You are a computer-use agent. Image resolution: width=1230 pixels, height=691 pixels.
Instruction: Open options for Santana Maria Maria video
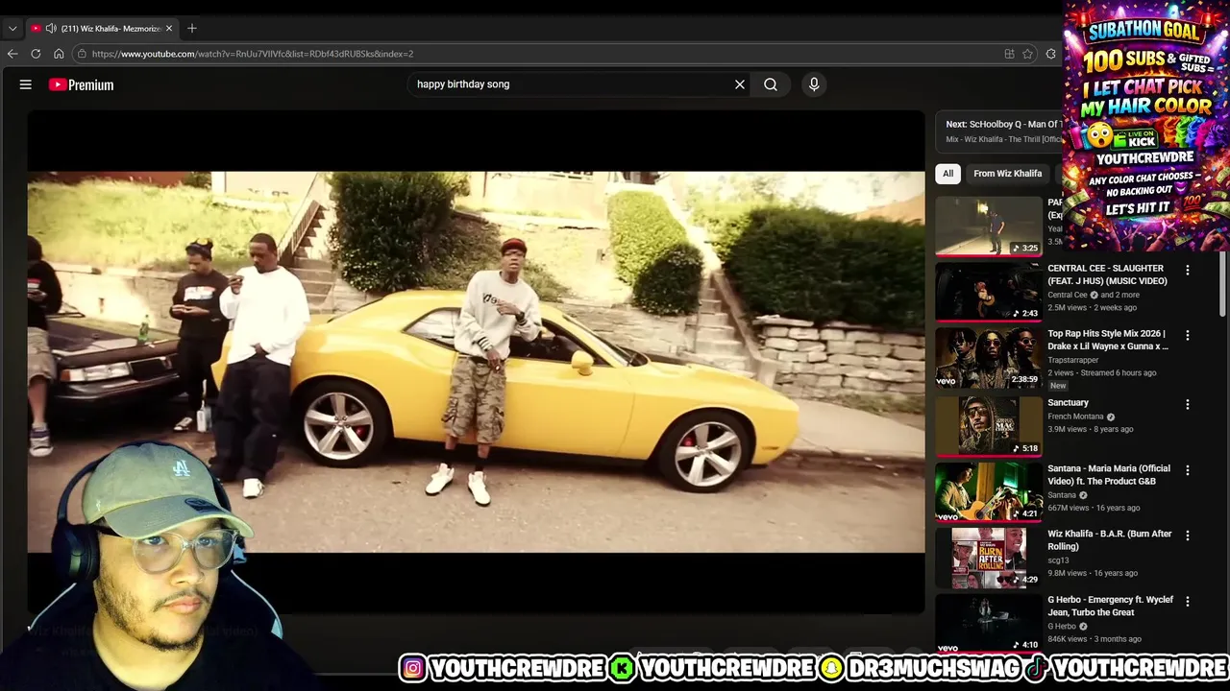pyautogui.click(x=1187, y=470)
